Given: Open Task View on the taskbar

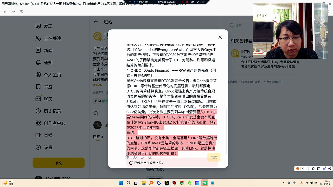Looking at the screenshot, I should (136, 183).
